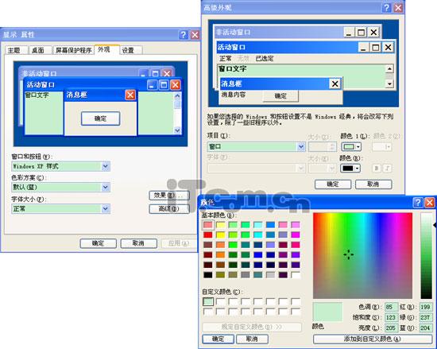437x349 pixels.
Task: Click help question mark in Color dialog
Action: click(417, 203)
